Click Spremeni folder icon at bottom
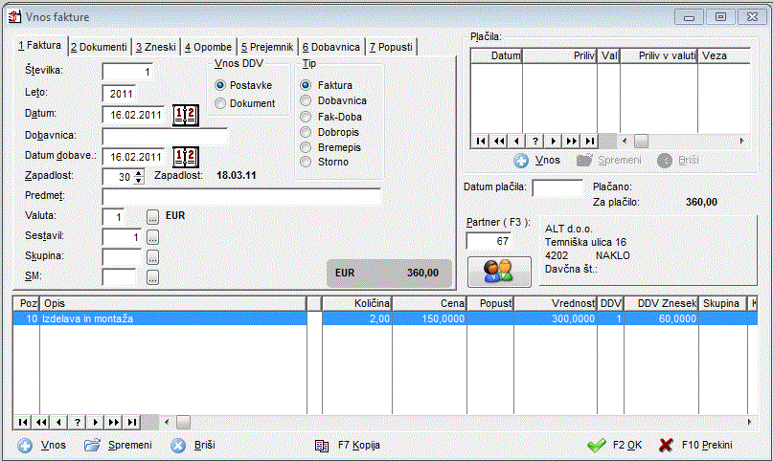Viewport: 773px width, 461px height. (92, 445)
